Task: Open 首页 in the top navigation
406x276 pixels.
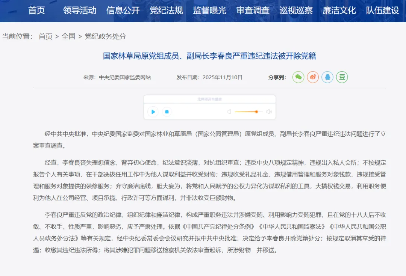Action: tap(36, 11)
